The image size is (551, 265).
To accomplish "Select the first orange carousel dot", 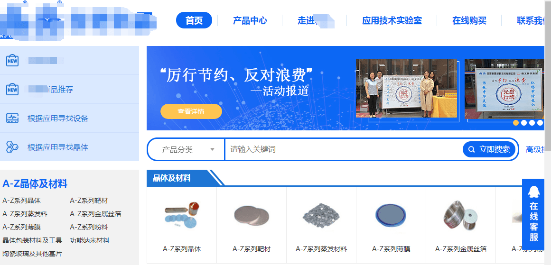I will point(516,123).
